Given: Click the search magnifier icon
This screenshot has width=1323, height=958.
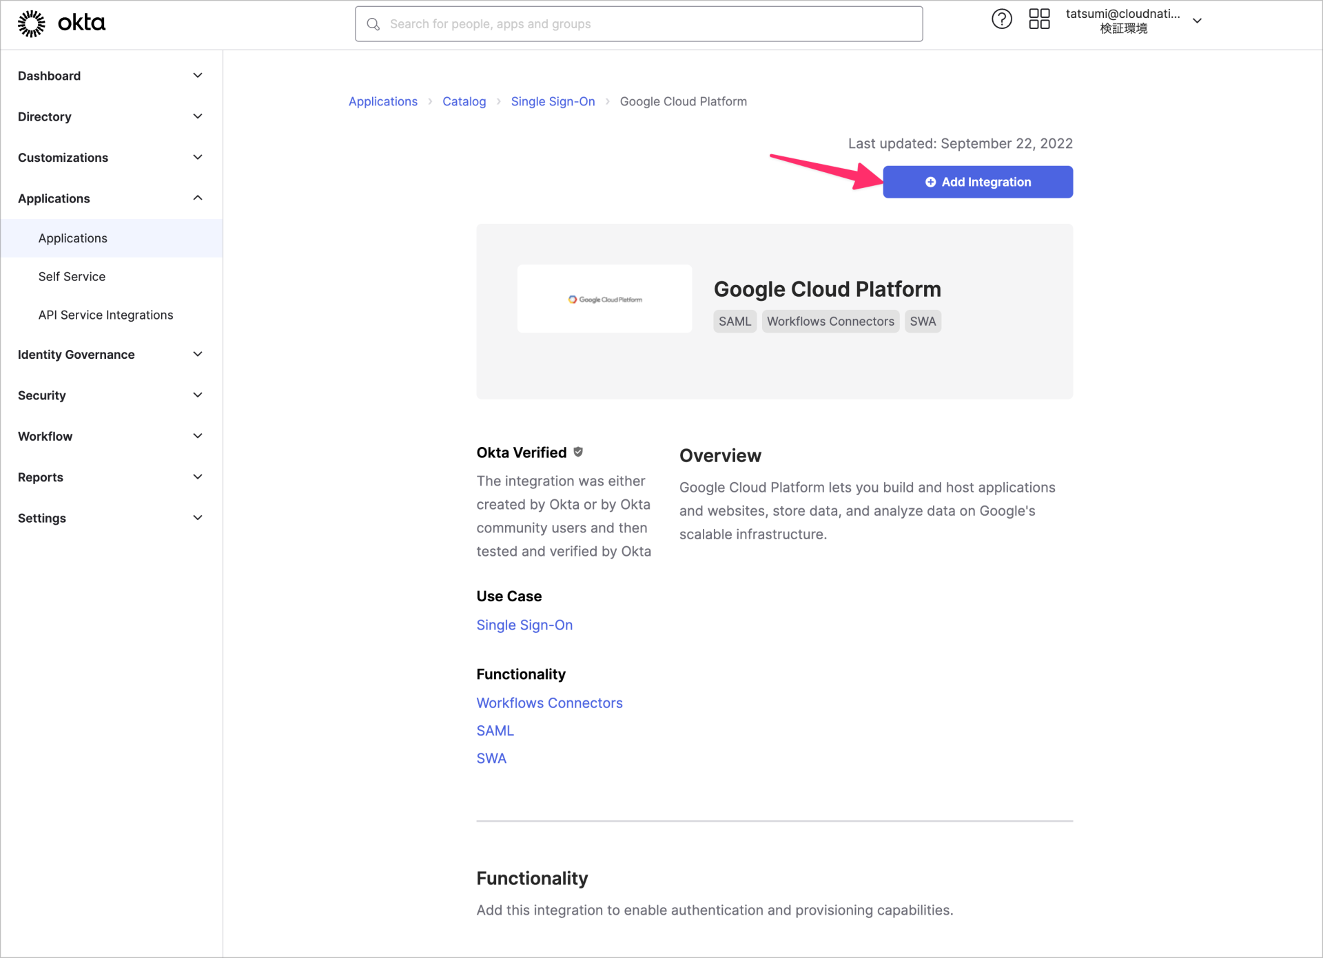Looking at the screenshot, I should click(373, 23).
